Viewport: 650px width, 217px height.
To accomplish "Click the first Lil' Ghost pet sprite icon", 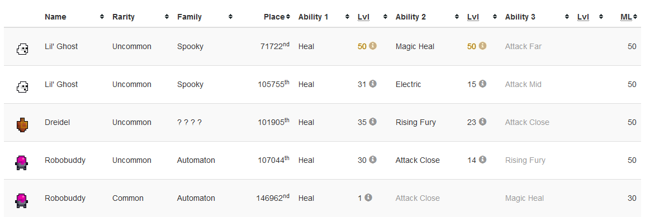I will 22,50.
